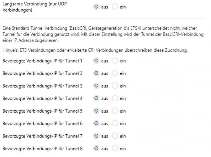Viewport: 211px width, 157px height.
Task: Select 'ein' for Langsame Verbindung
Action: click(x=115, y=7)
